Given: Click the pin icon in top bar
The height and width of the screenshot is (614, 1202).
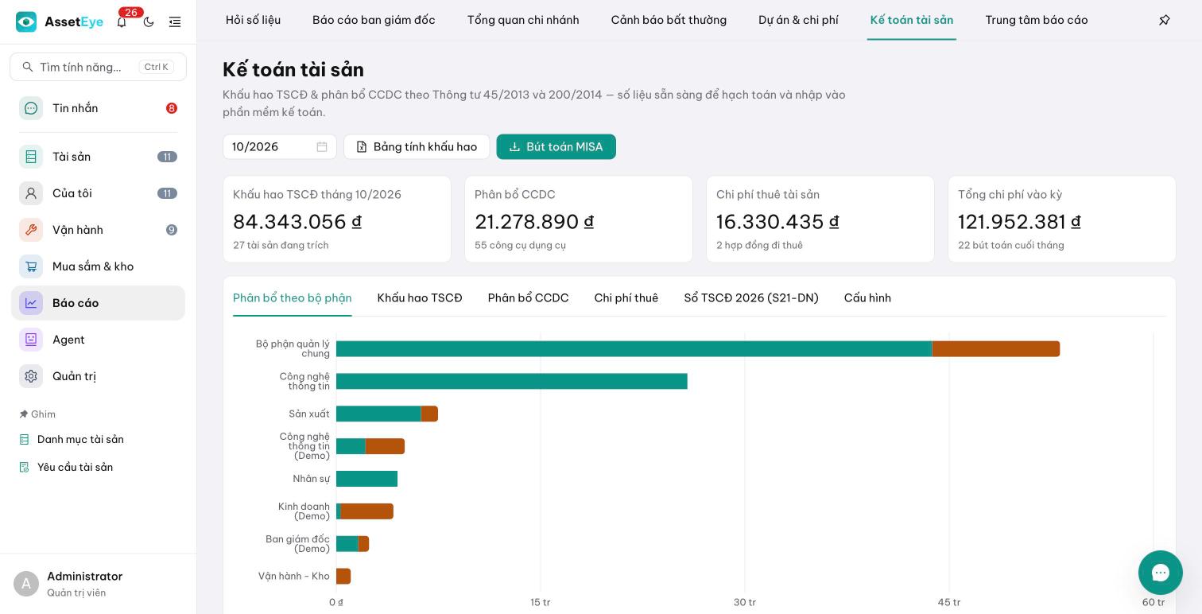Looking at the screenshot, I should coord(1165,20).
